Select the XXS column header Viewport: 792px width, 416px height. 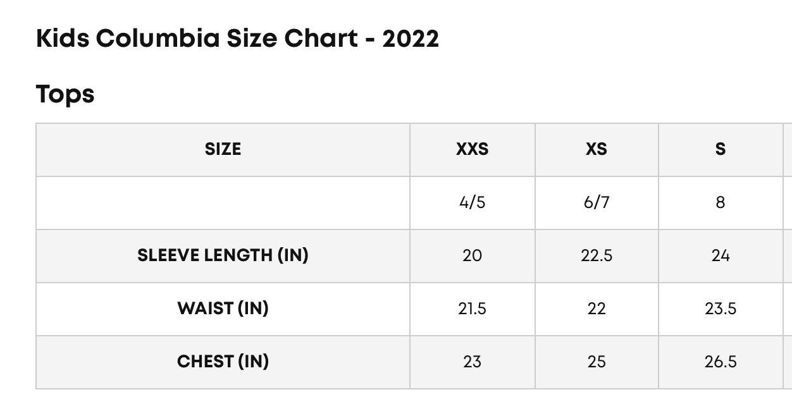point(472,149)
